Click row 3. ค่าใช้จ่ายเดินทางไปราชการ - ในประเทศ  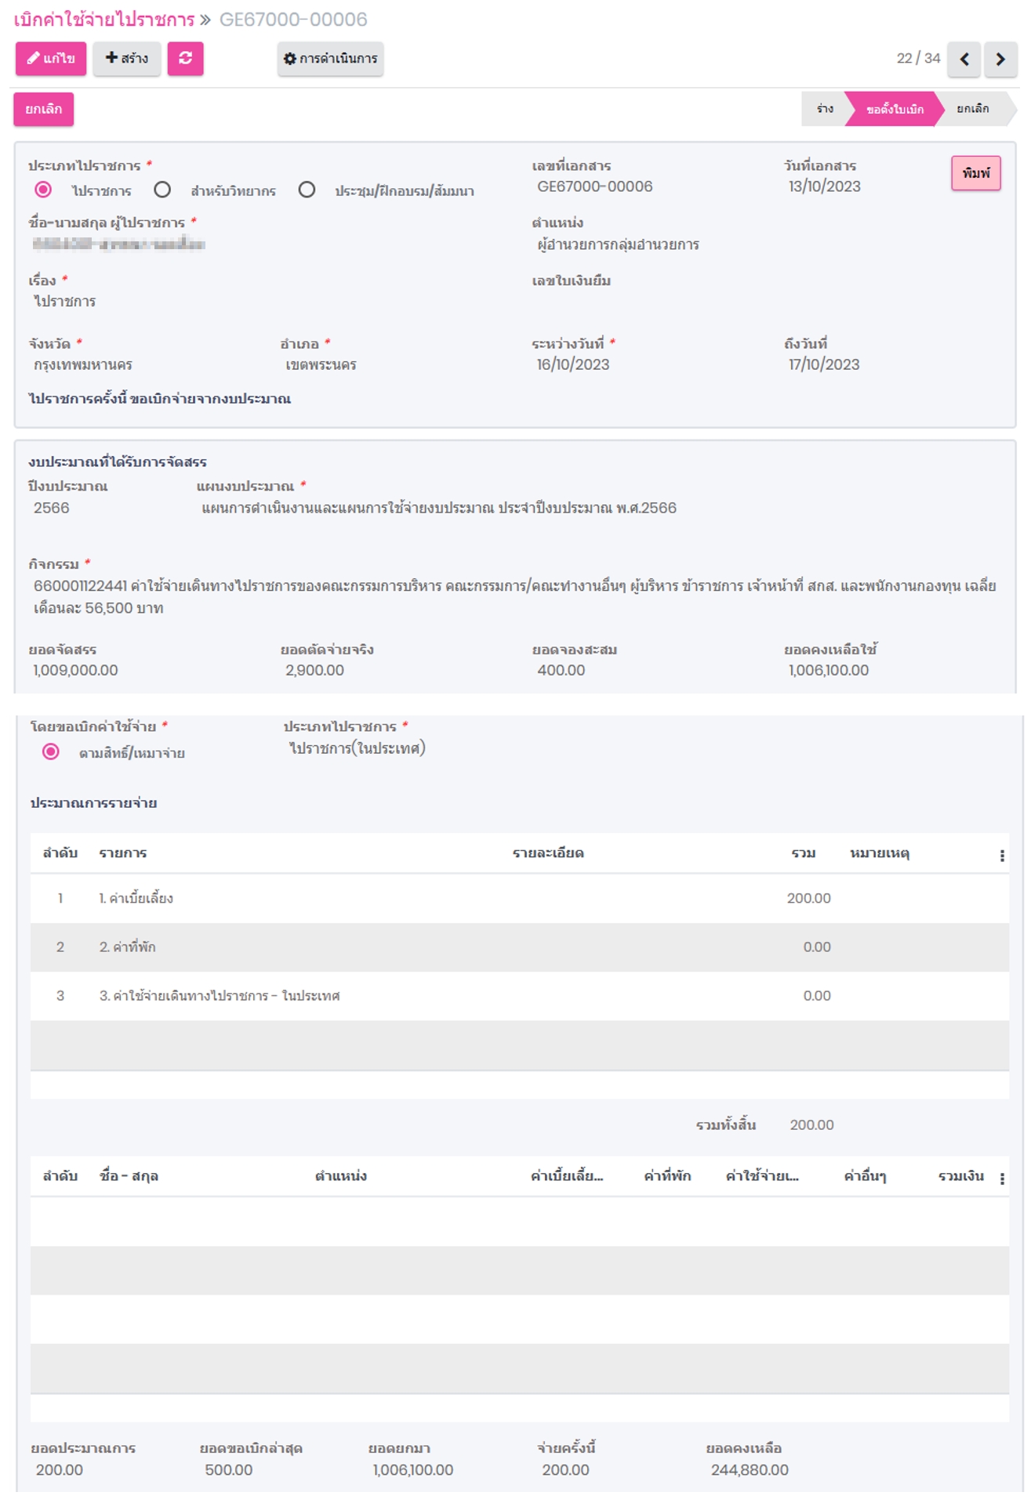coord(520,995)
